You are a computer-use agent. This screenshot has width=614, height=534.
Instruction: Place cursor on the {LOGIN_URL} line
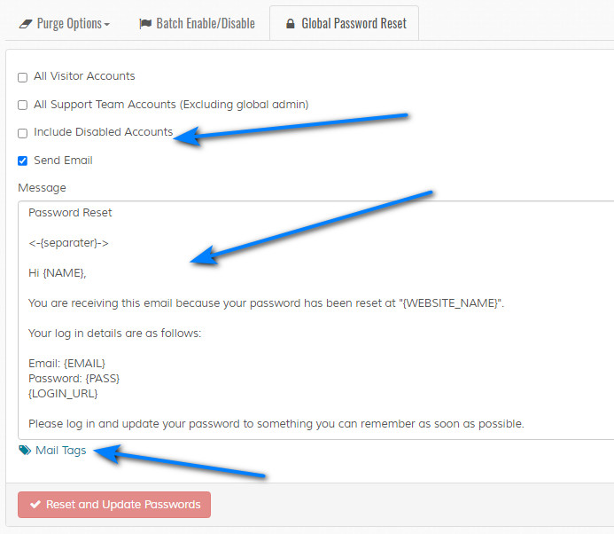(63, 394)
